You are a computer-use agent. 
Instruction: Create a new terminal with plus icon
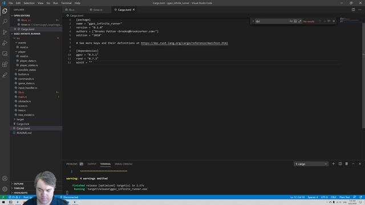click(333, 164)
